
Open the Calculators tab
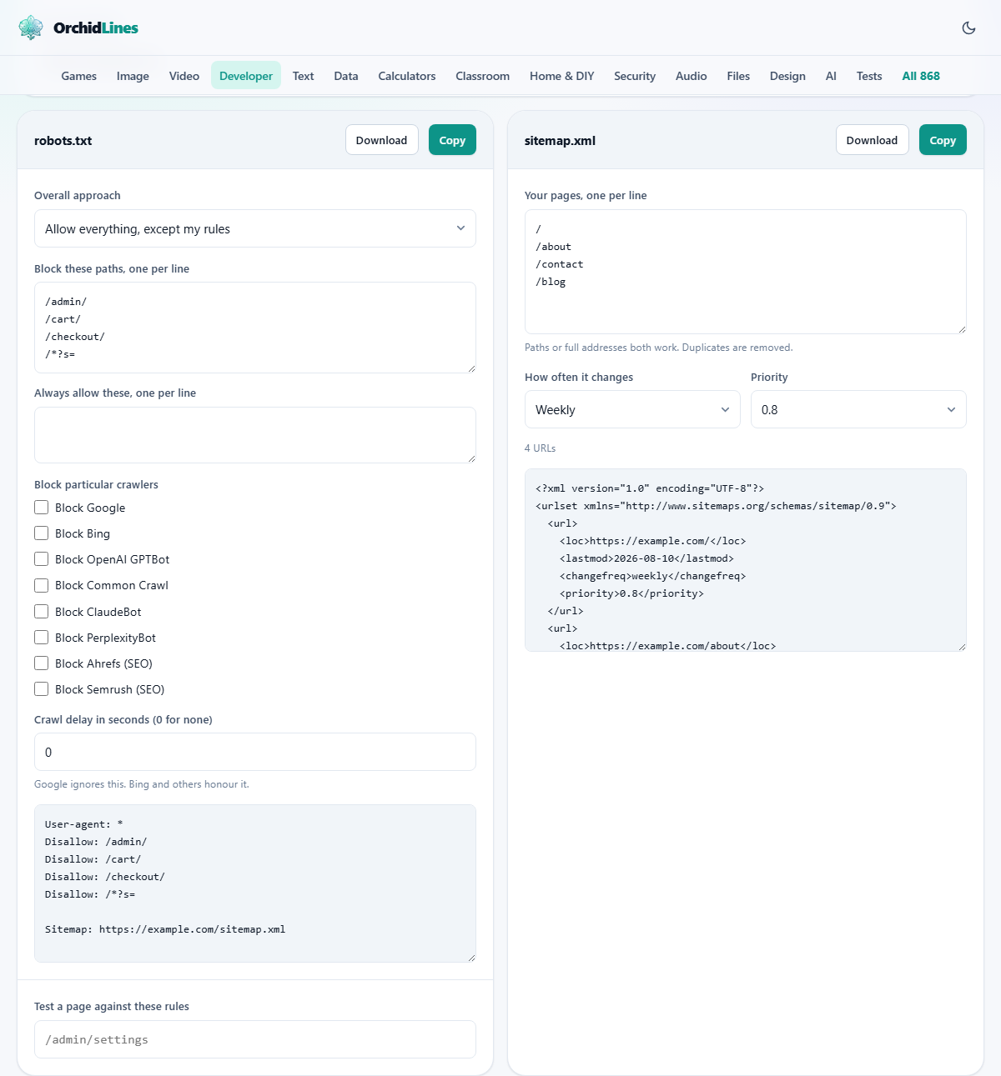(407, 76)
